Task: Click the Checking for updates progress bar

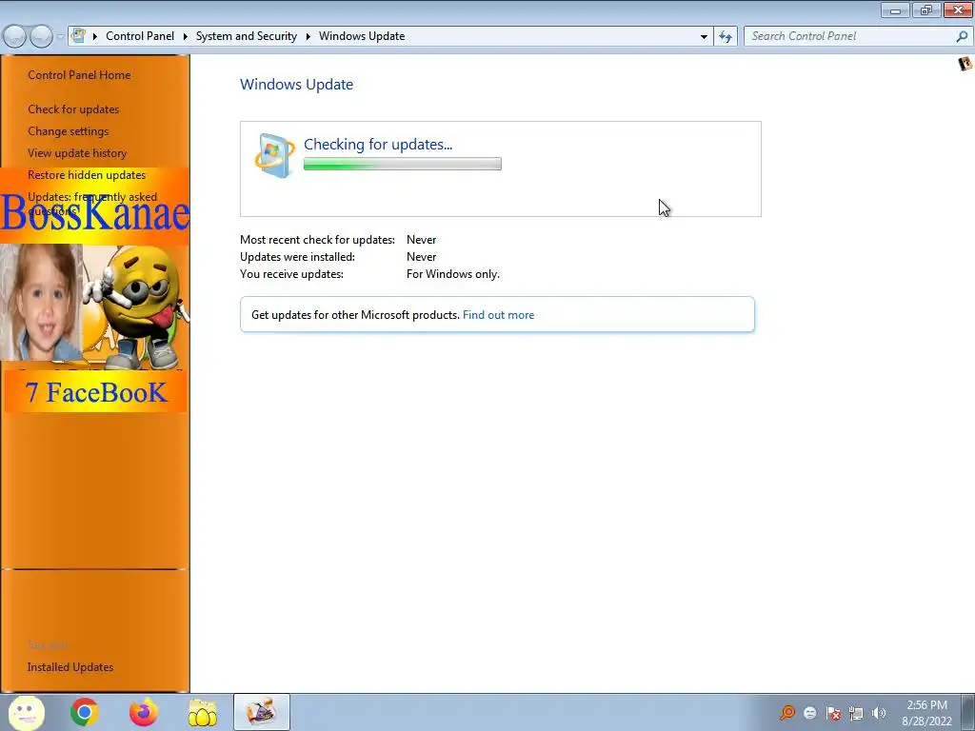Action: click(403, 164)
